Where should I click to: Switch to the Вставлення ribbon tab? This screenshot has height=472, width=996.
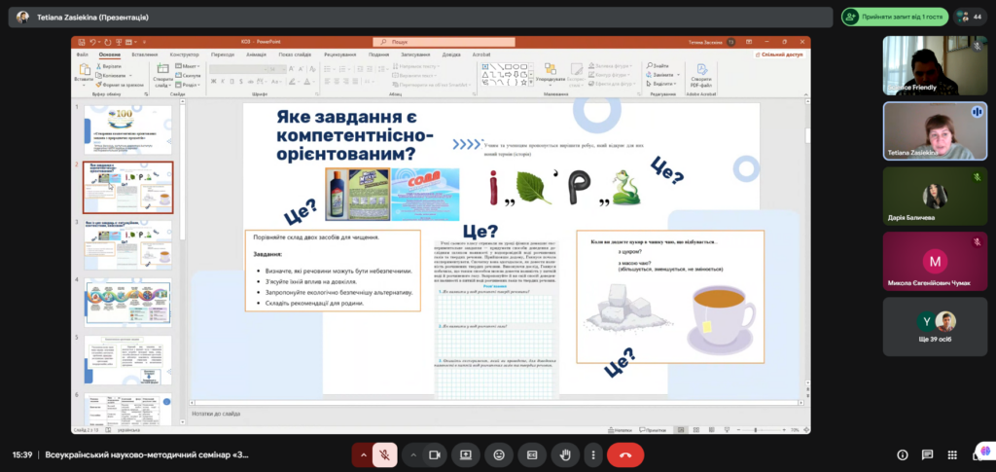[x=145, y=55]
